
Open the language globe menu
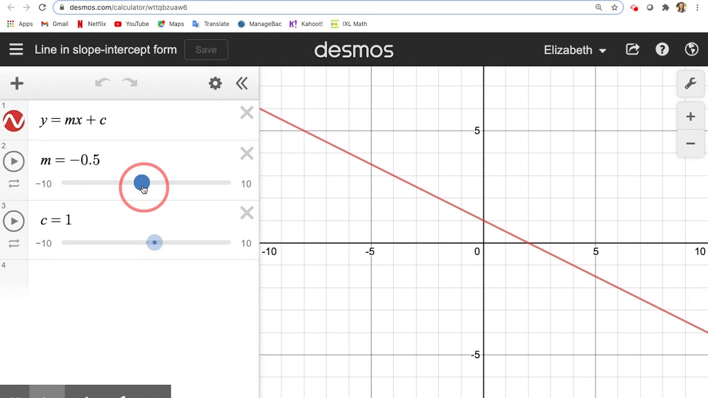click(x=691, y=50)
